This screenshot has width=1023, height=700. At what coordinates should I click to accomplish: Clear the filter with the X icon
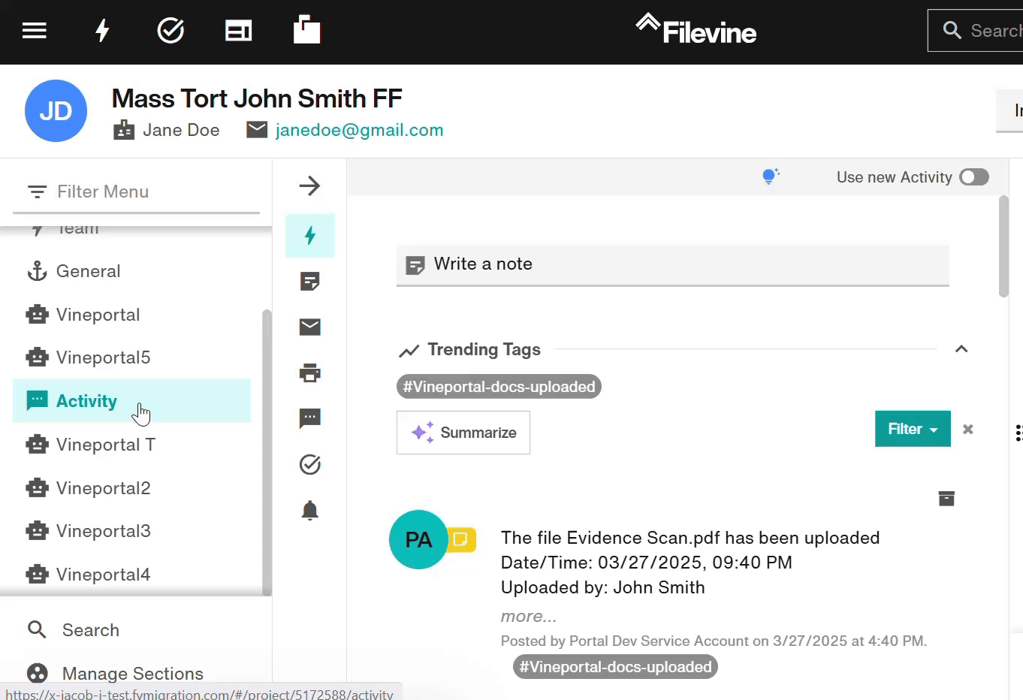(x=968, y=430)
